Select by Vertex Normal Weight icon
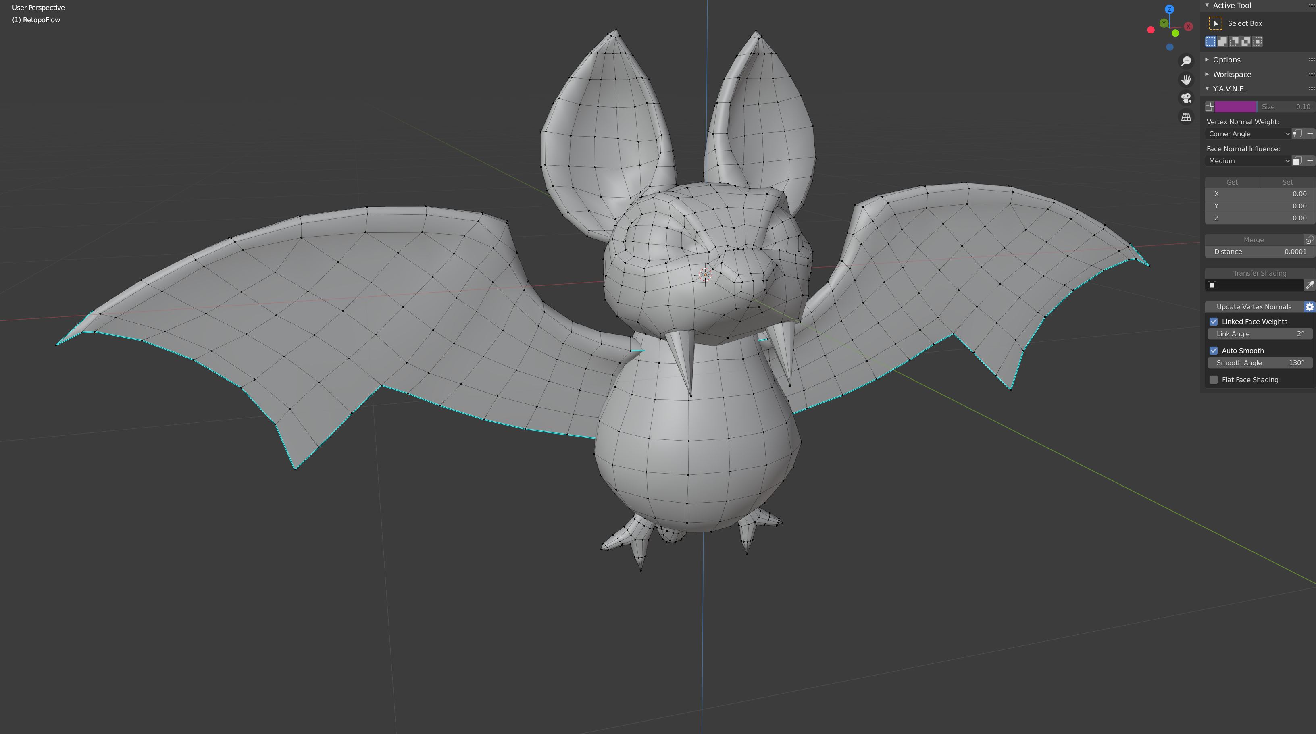Image resolution: width=1316 pixels, height=734 pixels. point(1297,134)
